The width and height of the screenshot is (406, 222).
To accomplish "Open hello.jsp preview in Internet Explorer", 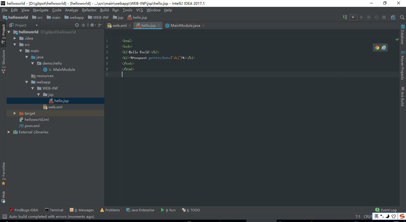I will pos(384,48).
